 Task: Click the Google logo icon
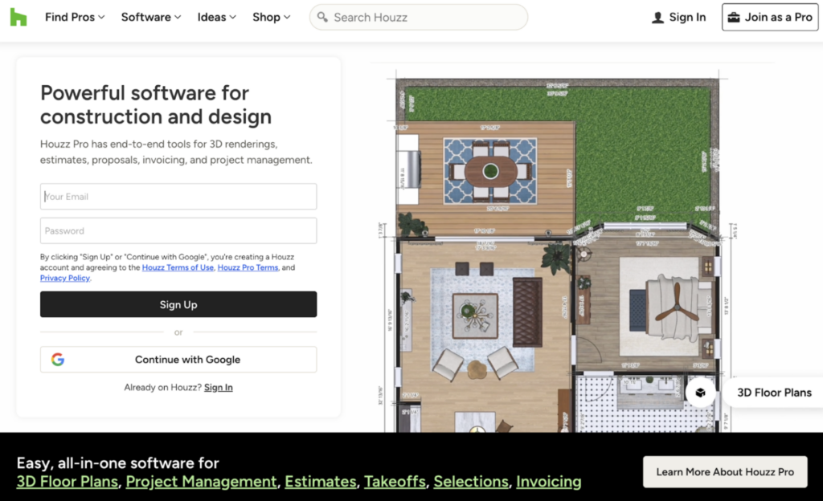click(58, 360)
